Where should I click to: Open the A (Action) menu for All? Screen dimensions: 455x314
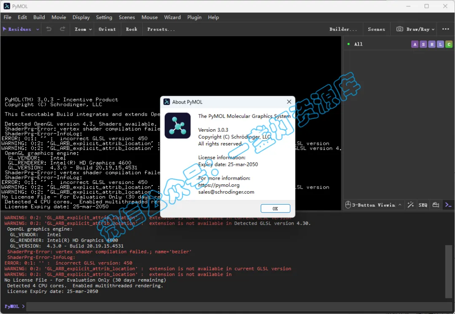415,44
